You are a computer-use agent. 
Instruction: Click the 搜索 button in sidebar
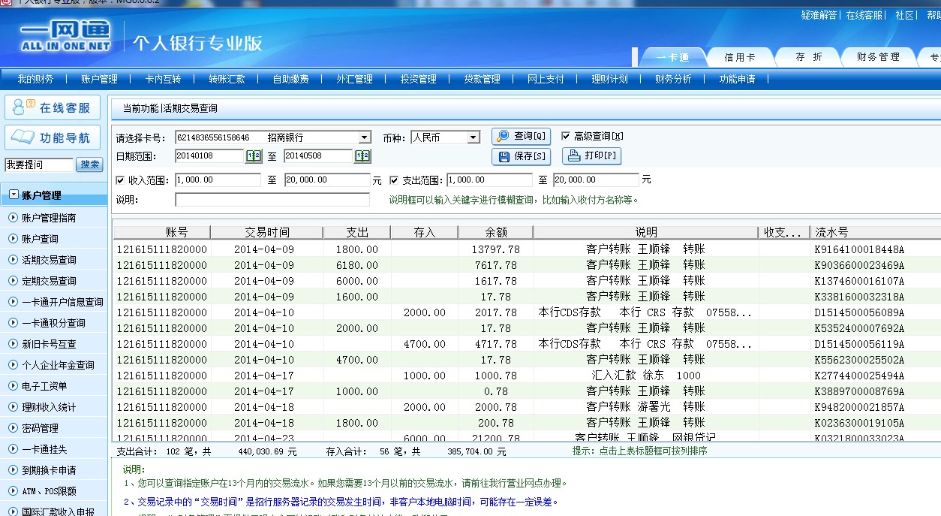pyautogui.click(x=89, y=164)
